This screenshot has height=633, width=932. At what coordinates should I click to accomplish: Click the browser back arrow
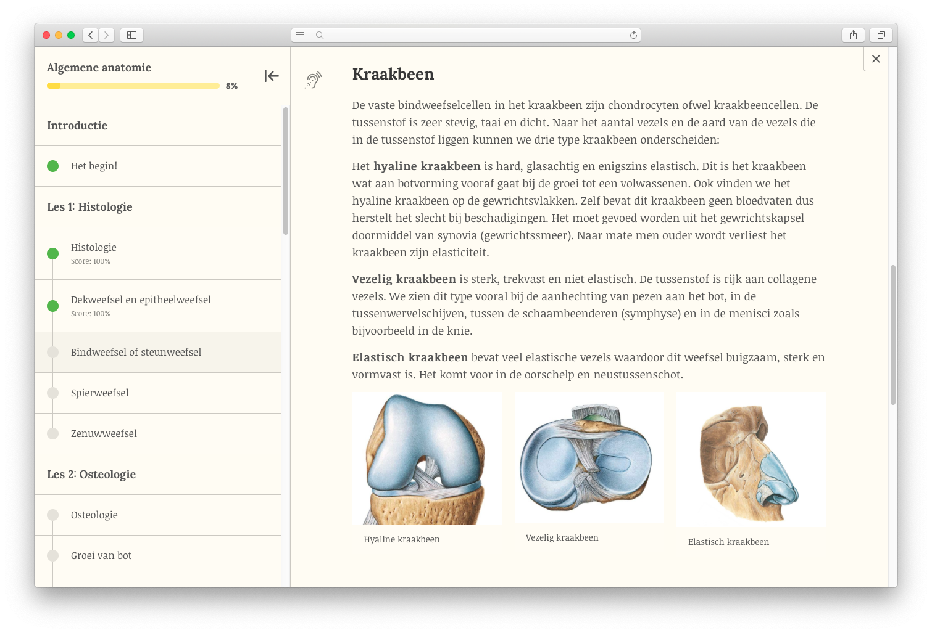click(91, 35)
